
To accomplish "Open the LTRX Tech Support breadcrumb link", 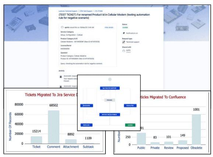I will click(x=86, y=11).
